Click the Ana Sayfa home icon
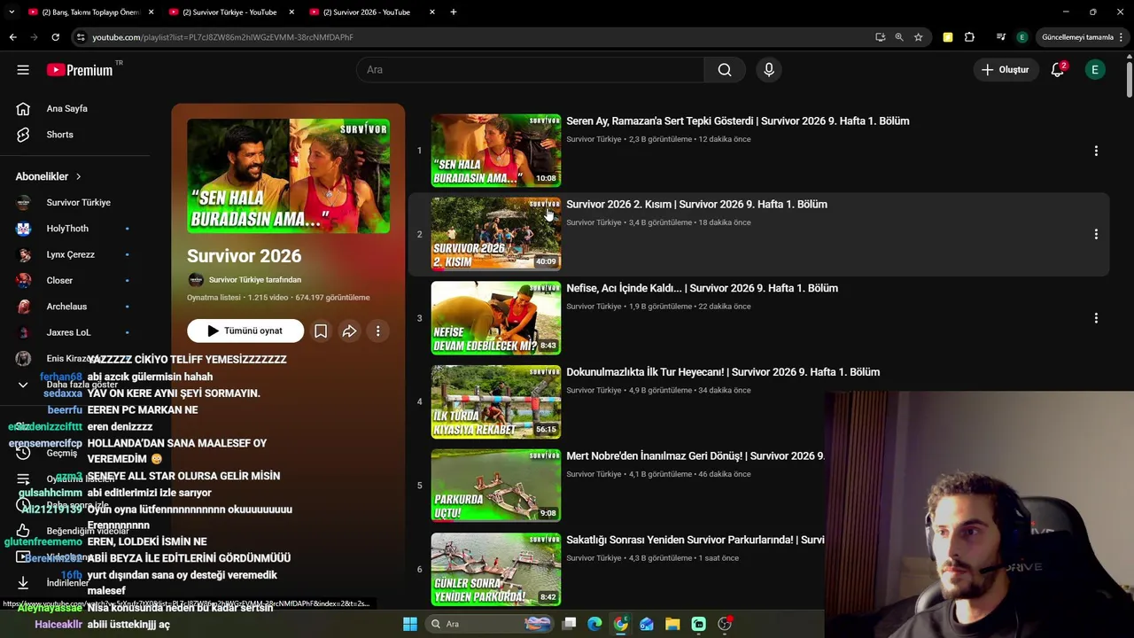 [23, 108]
